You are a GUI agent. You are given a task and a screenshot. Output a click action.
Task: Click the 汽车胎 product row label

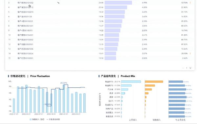pos(110,89)
